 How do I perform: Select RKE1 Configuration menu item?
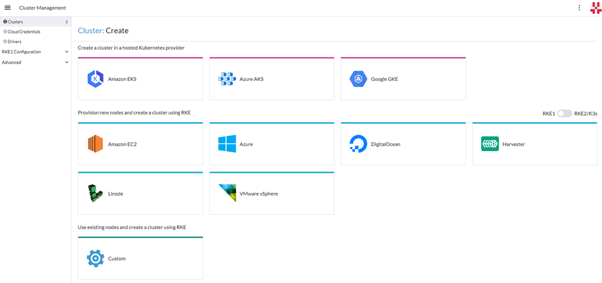(21, 52)
